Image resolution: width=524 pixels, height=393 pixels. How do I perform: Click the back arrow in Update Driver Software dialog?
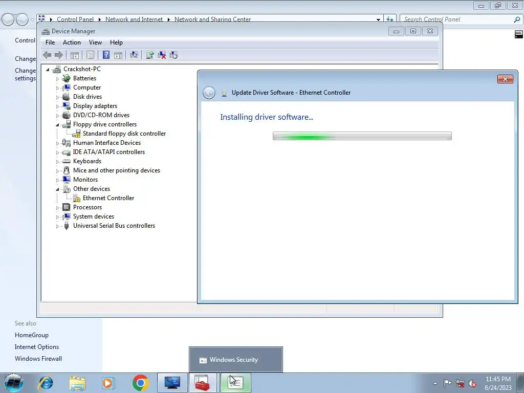209,93
